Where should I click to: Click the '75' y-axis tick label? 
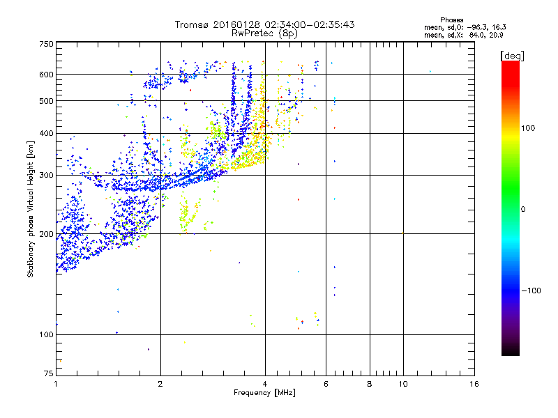coord(49,373)
